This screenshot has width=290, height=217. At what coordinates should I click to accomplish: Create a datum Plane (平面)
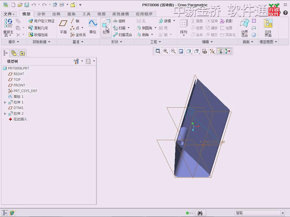[x=63, y=27]
